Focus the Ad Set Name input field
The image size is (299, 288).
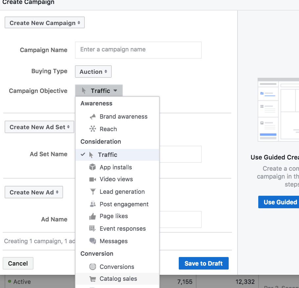pyautogui.click(x=180, y=154)
